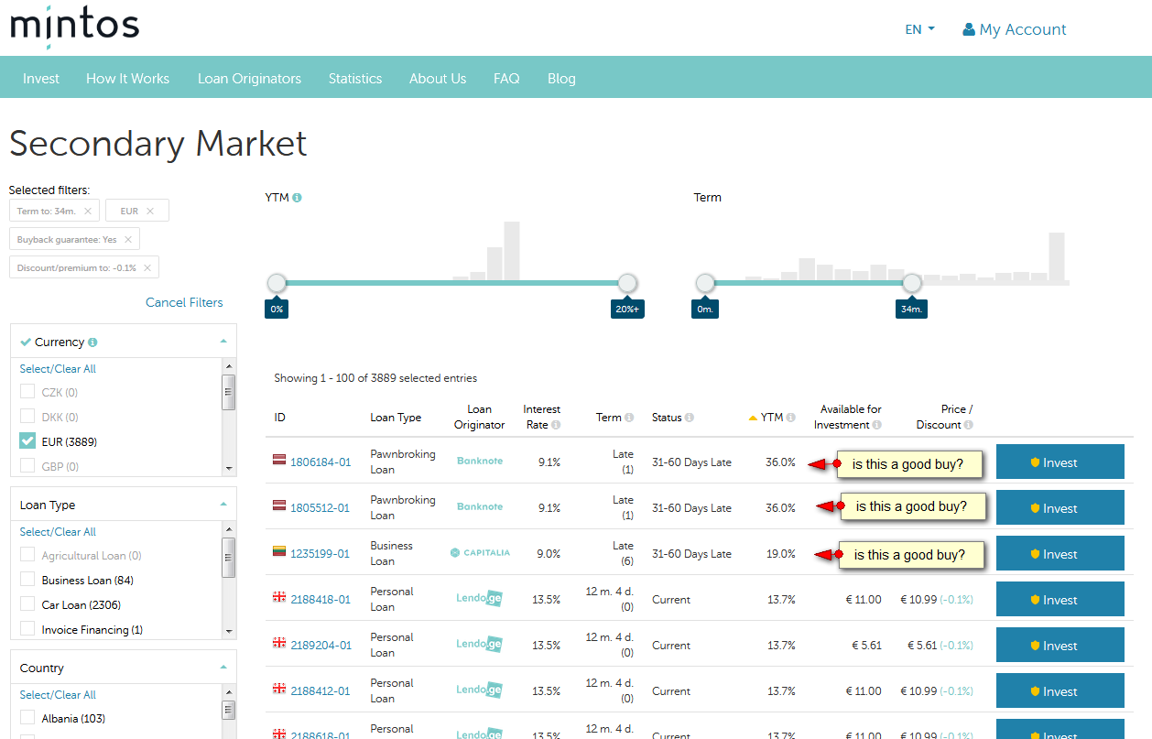
Task: Open the FAQ page
Action: coord(506,79)
